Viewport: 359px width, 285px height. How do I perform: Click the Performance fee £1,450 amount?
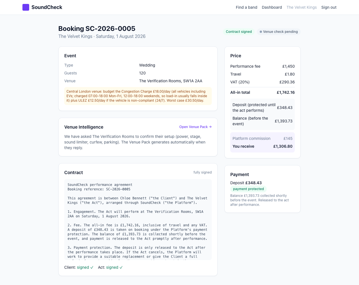pyautogui.click(x=289, y=66)
